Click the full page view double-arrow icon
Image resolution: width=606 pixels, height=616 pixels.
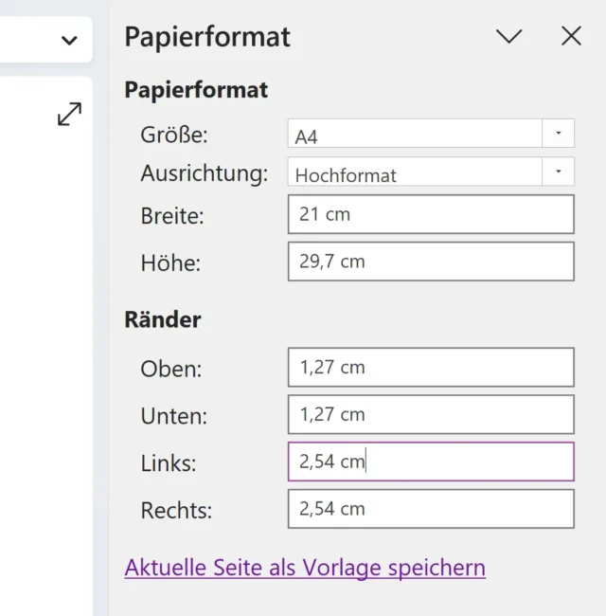pos(69,115)
